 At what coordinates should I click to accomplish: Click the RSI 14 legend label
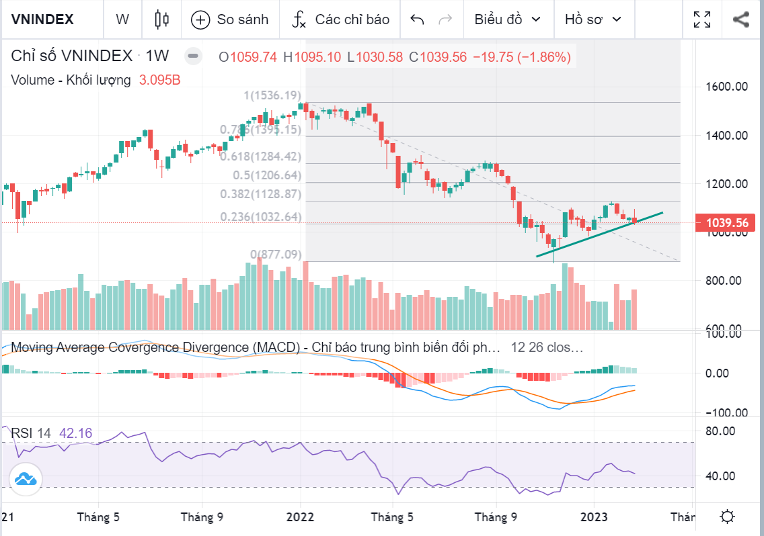pos(31,433)
